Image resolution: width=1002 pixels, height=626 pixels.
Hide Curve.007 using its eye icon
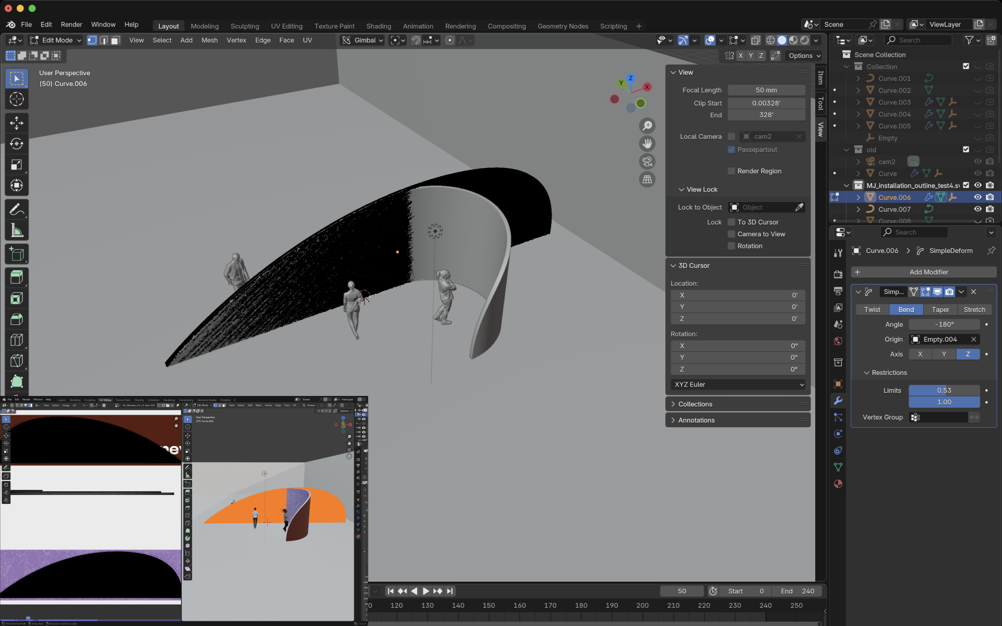tap(977, 209)
